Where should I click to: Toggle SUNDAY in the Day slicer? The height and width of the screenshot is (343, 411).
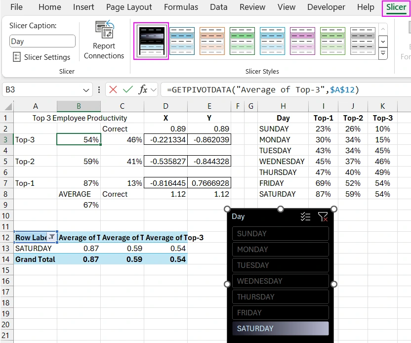(x=280, y=233)
